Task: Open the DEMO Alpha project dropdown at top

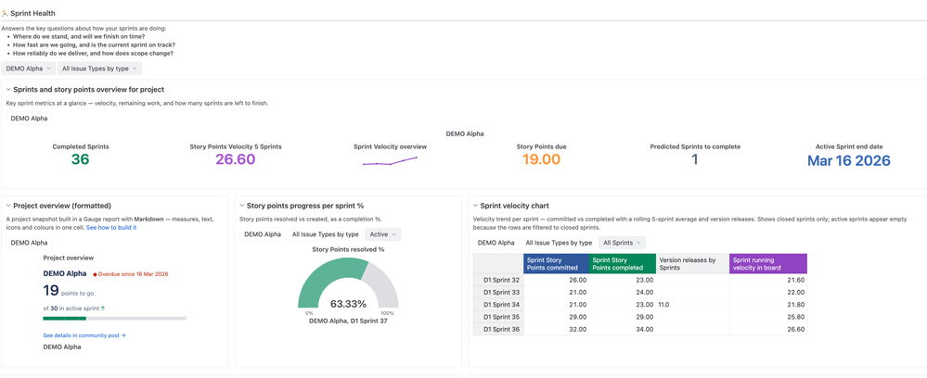Action: pyautogui.click(x=29, y=69)
